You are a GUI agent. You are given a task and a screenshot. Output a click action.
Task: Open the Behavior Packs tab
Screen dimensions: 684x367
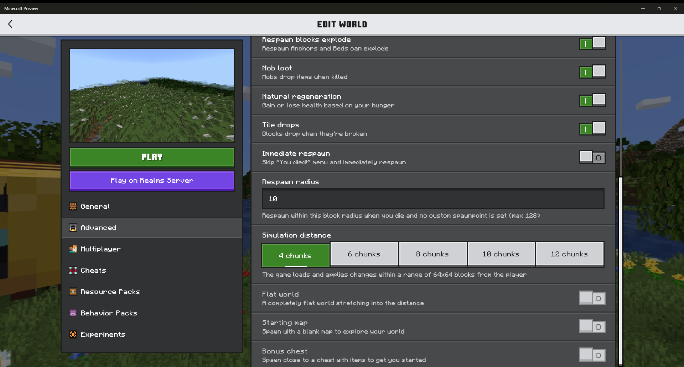[152, 313]
